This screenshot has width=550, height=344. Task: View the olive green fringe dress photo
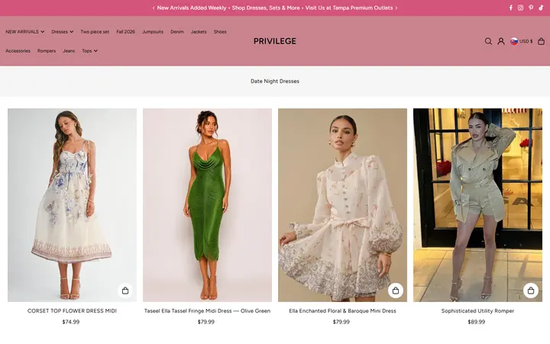coord(207,205)
